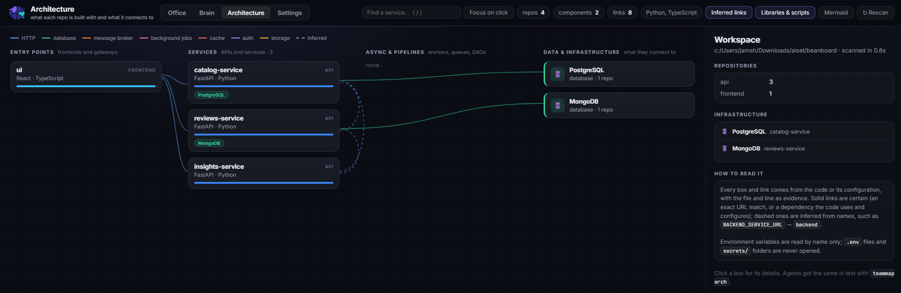
Task: Open the reviews-service card
Action: (x=263, y=130)
